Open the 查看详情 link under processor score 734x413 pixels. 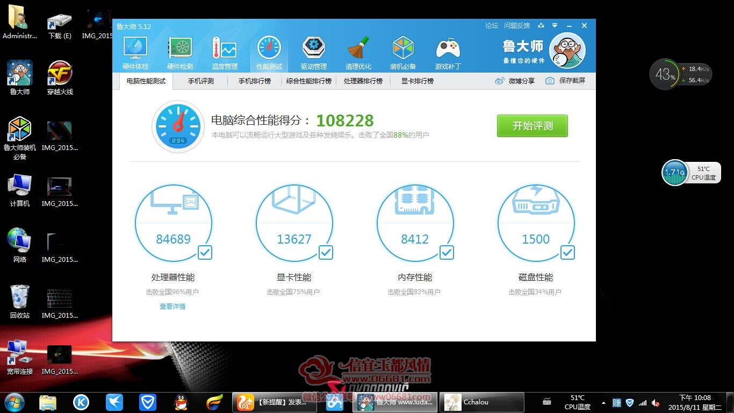[172, 307]
